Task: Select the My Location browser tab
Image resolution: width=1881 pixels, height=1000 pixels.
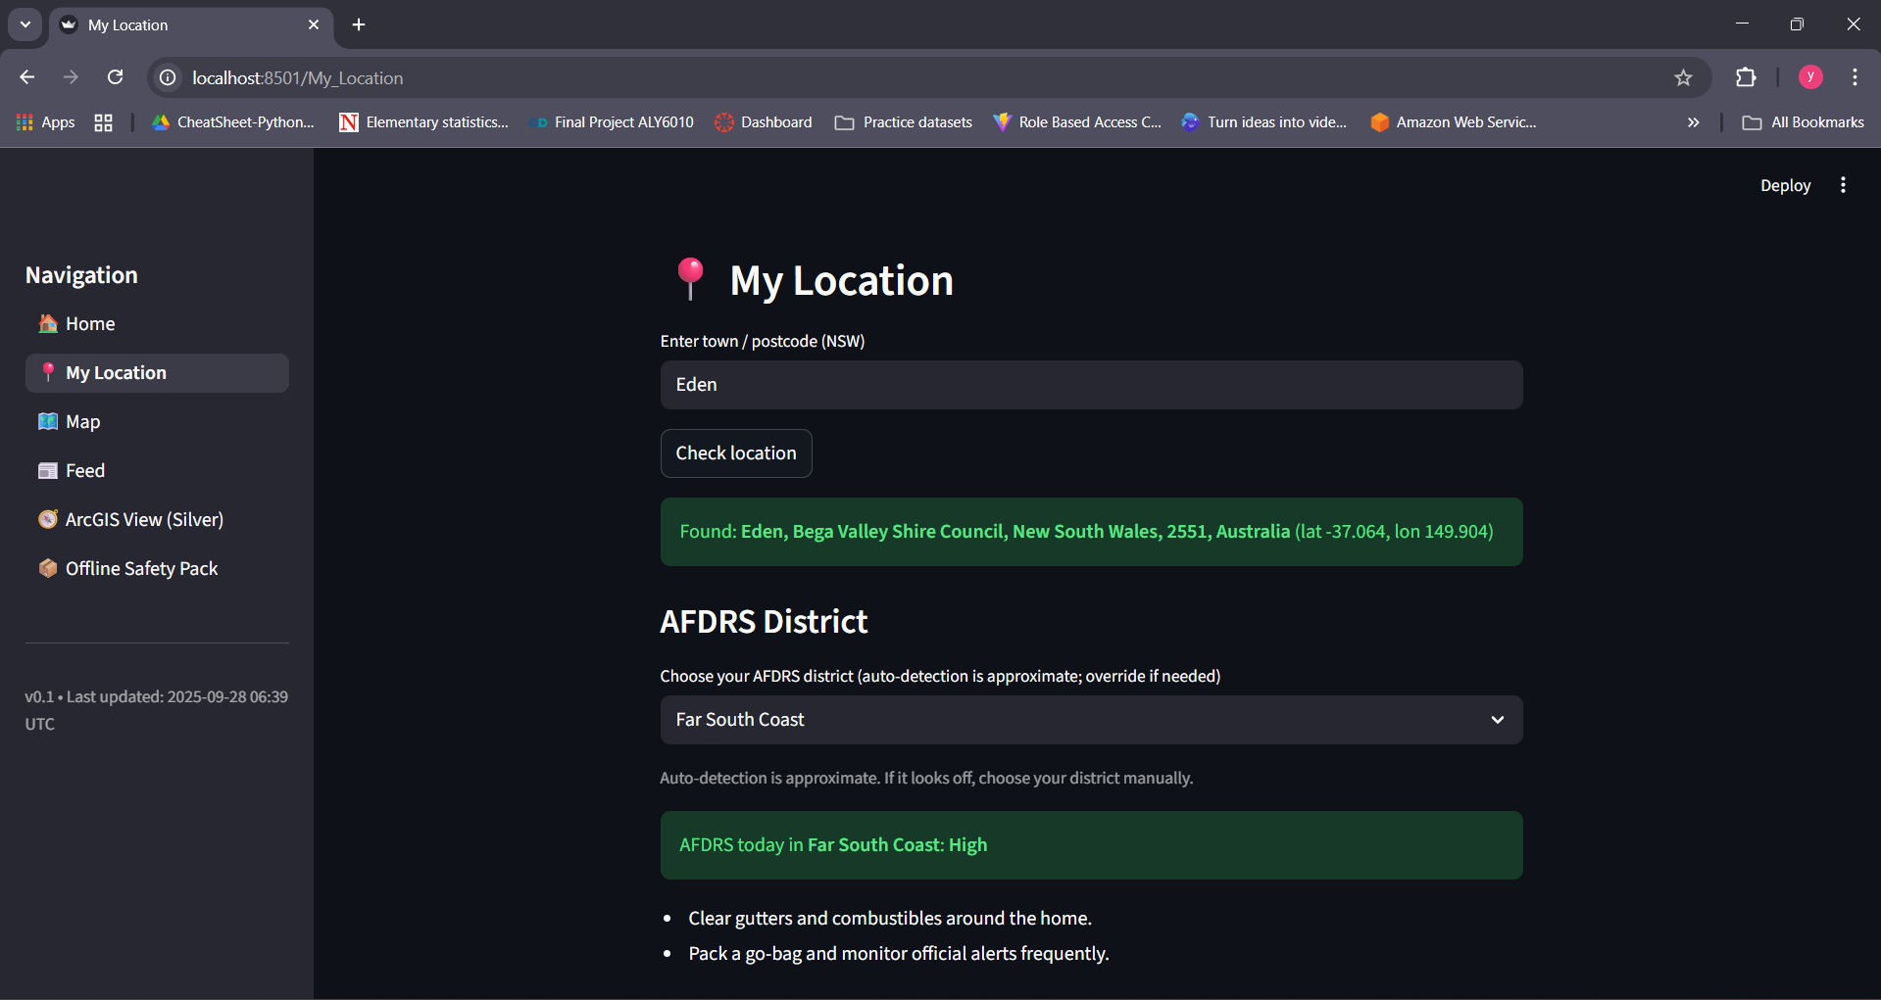Action: click(x=191, y=25)
